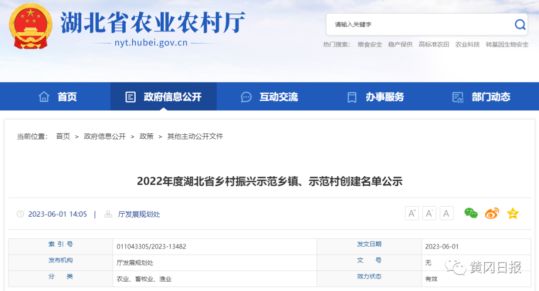This screenshot has height=291, width=539.
Task: Click the chart icon on 部门动态
Action: (x=457, y=96)
